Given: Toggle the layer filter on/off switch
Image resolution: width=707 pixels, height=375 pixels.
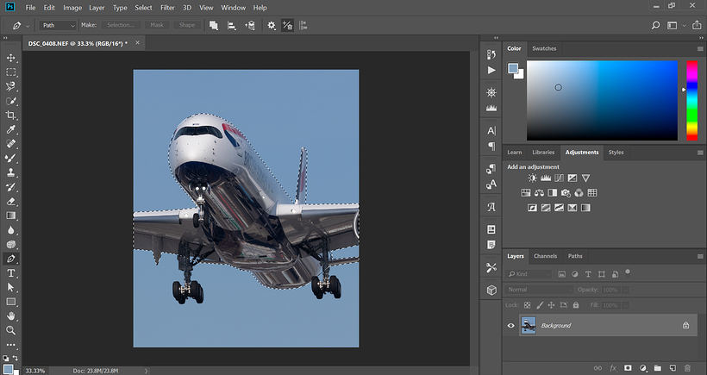Looking at the screenshot, I should [x=627, y=272].
